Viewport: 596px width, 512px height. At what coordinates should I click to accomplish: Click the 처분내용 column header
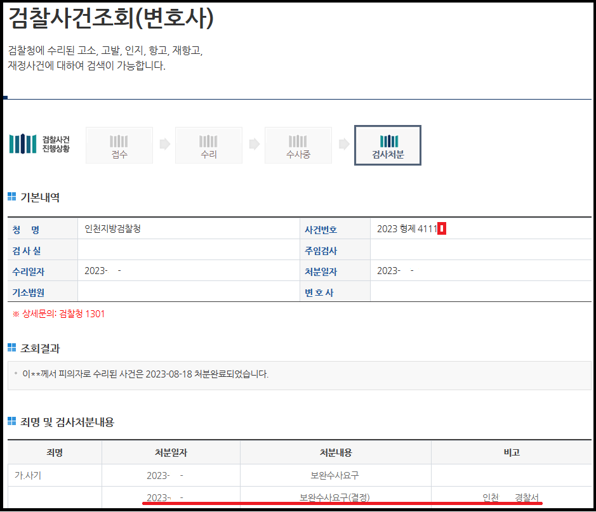pos(335,452)
